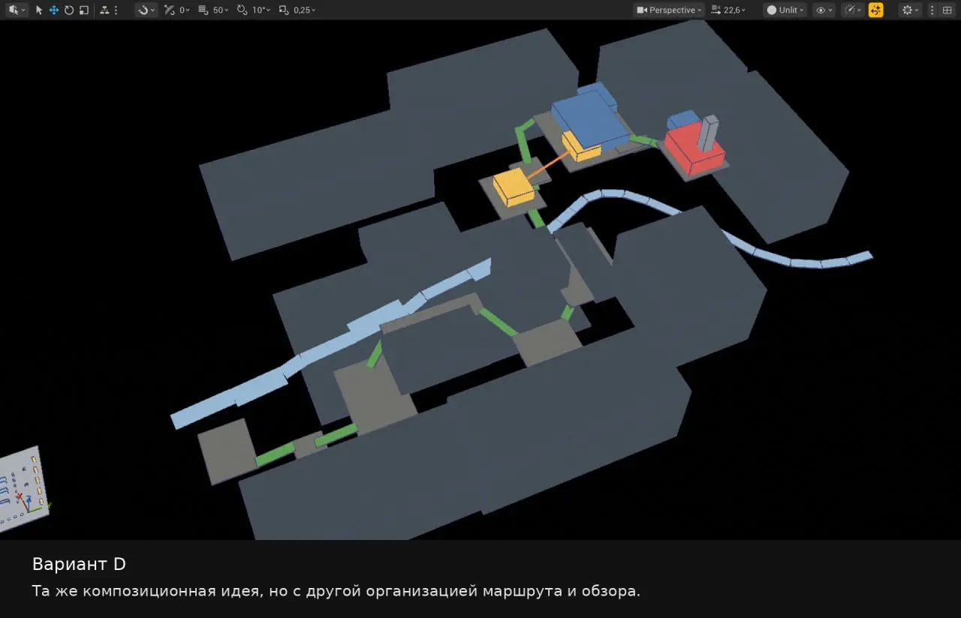This screenshot has width=961, height=618.
Task: Toggle the 0 surface-snap offset icon
Action: (169, 10)
